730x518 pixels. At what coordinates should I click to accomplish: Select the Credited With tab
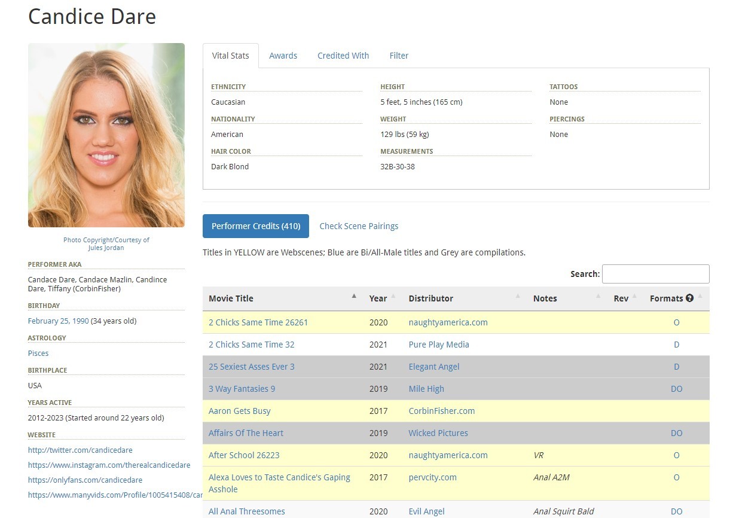(x=343, y=56)
